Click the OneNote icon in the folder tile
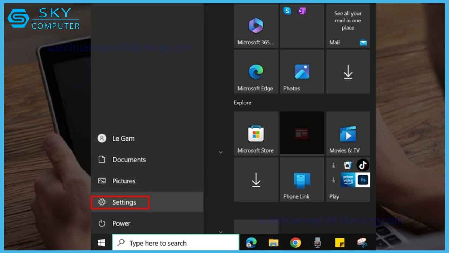Screen dimensions: 449x253 coord(302,11)
